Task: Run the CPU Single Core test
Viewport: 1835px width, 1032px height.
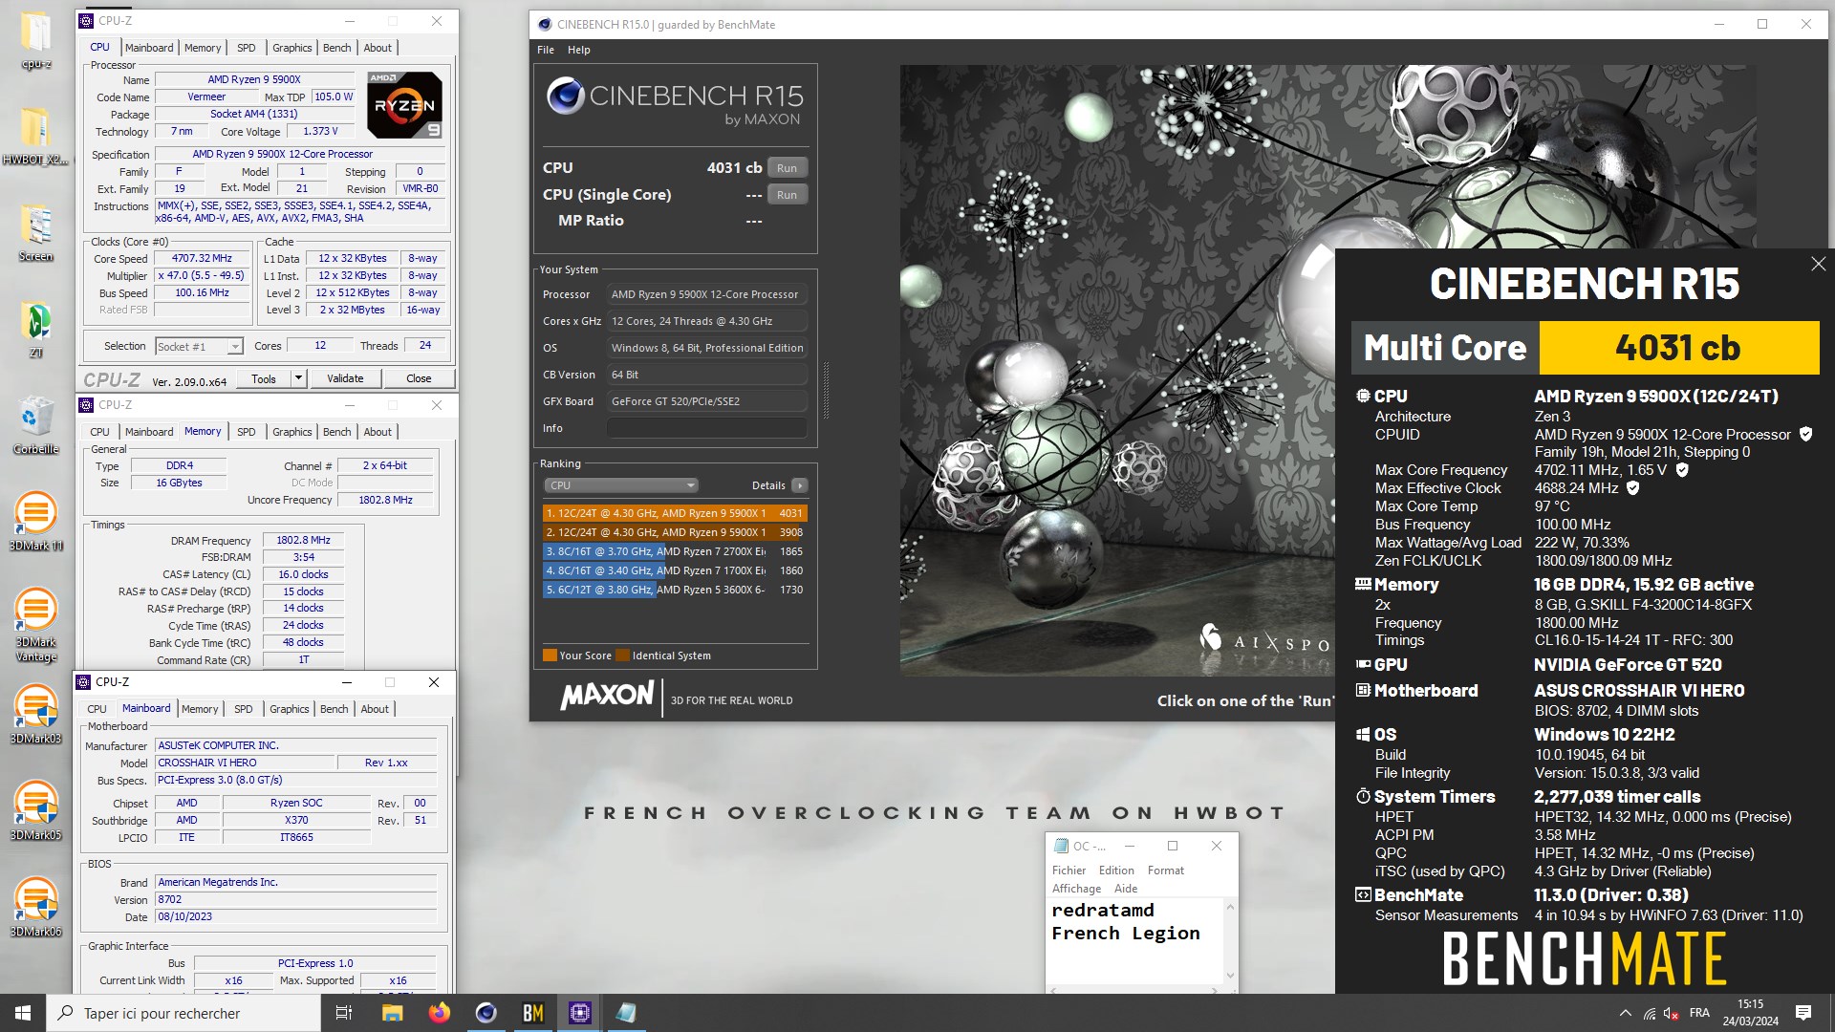Action: 787,195
